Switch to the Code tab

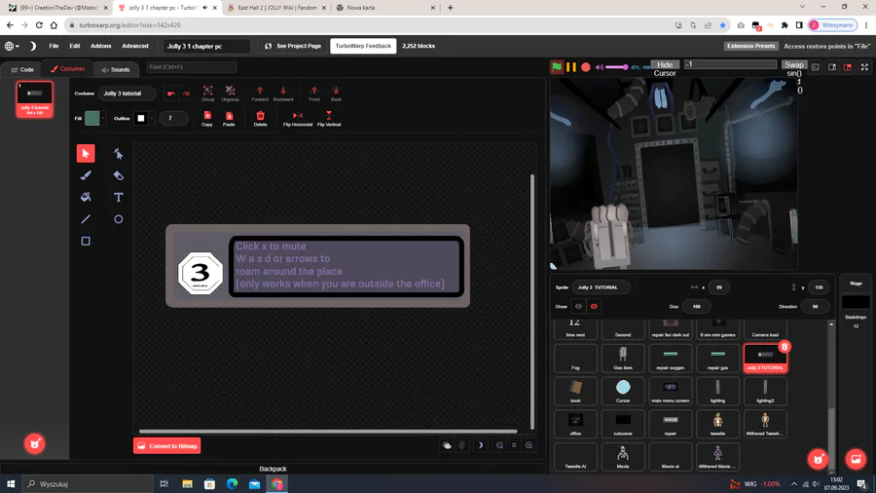(22, 69)
